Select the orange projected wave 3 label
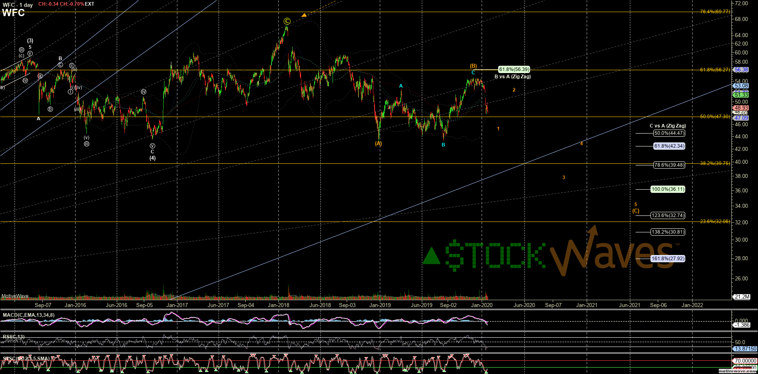758x374 pixels. [x=564, y=178]
